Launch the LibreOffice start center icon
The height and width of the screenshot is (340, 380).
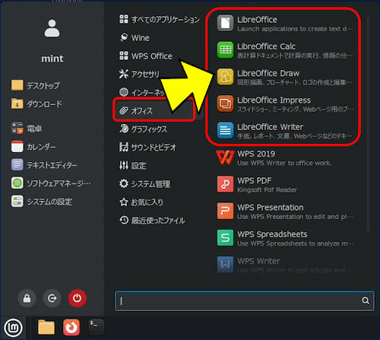tap(225, 23)
